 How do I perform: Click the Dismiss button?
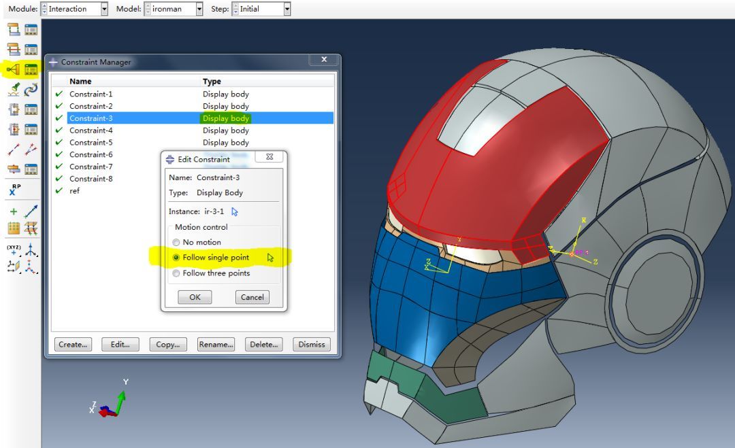(312, 345)
